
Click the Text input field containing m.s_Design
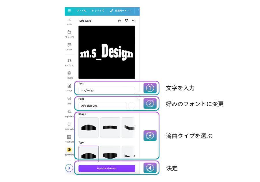pyautogui.click(x=107, y=90)
